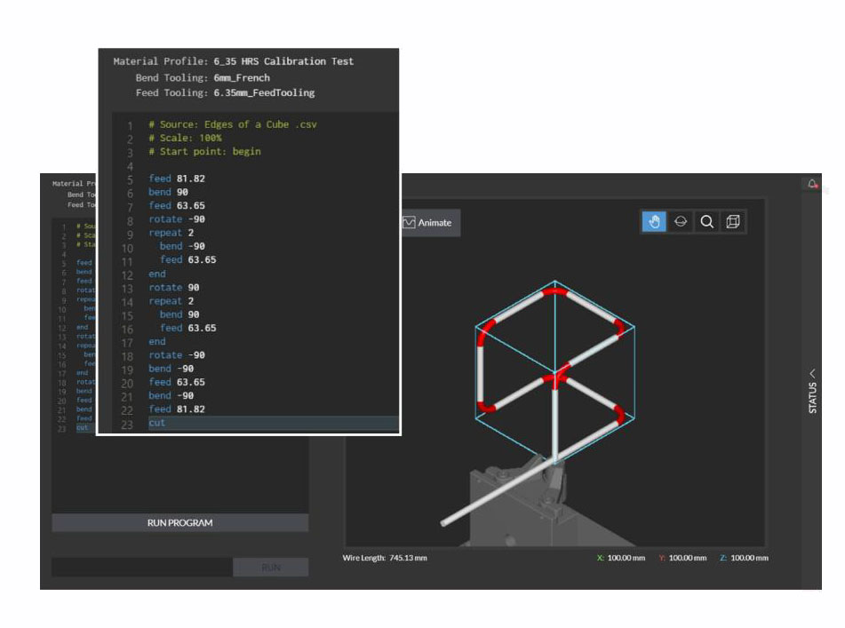Viewport: 845px width, 628px height.
Task: Select the pan hand tool
Action: [x=654, y=222]
